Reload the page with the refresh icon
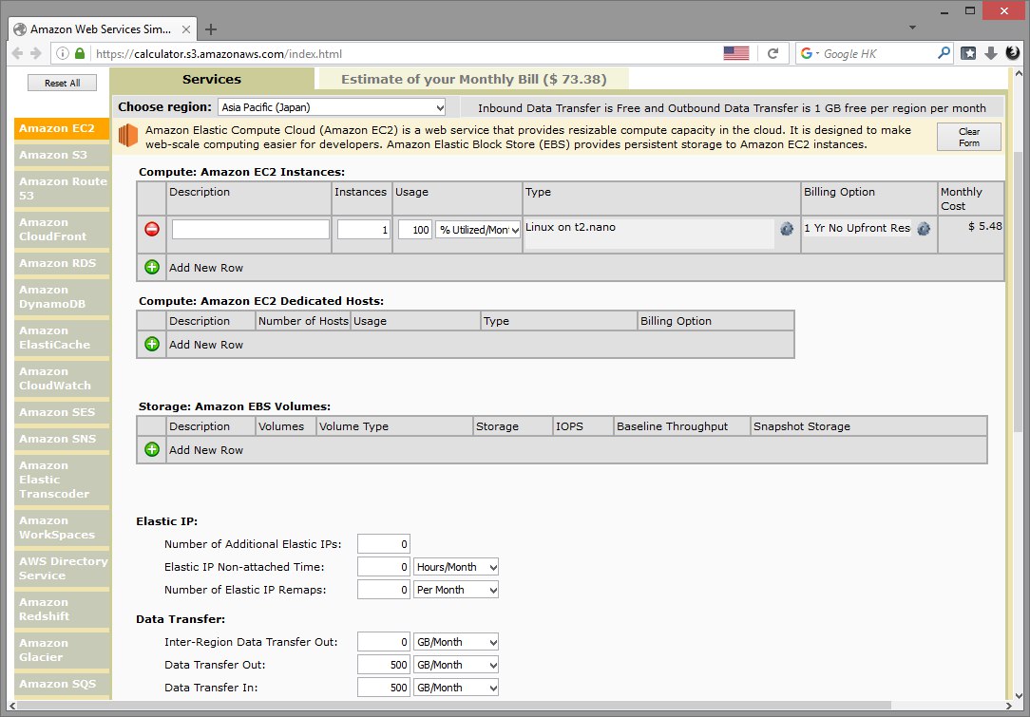Image resolution: width=1030 pixels, height=717 pixels. [x=773, y=54]
